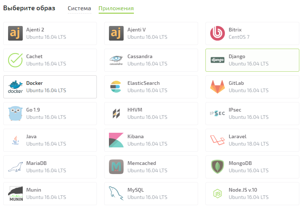303x207 pixels.
Task: Pick the Java image title
Action: tap(31, 136)
